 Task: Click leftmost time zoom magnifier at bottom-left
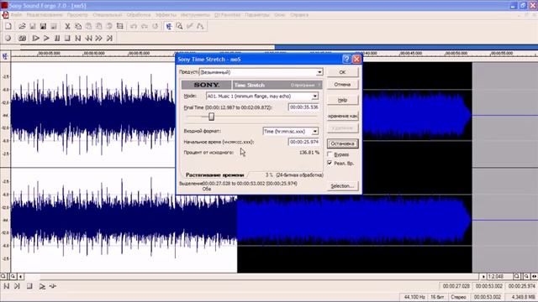pos(3,276)
